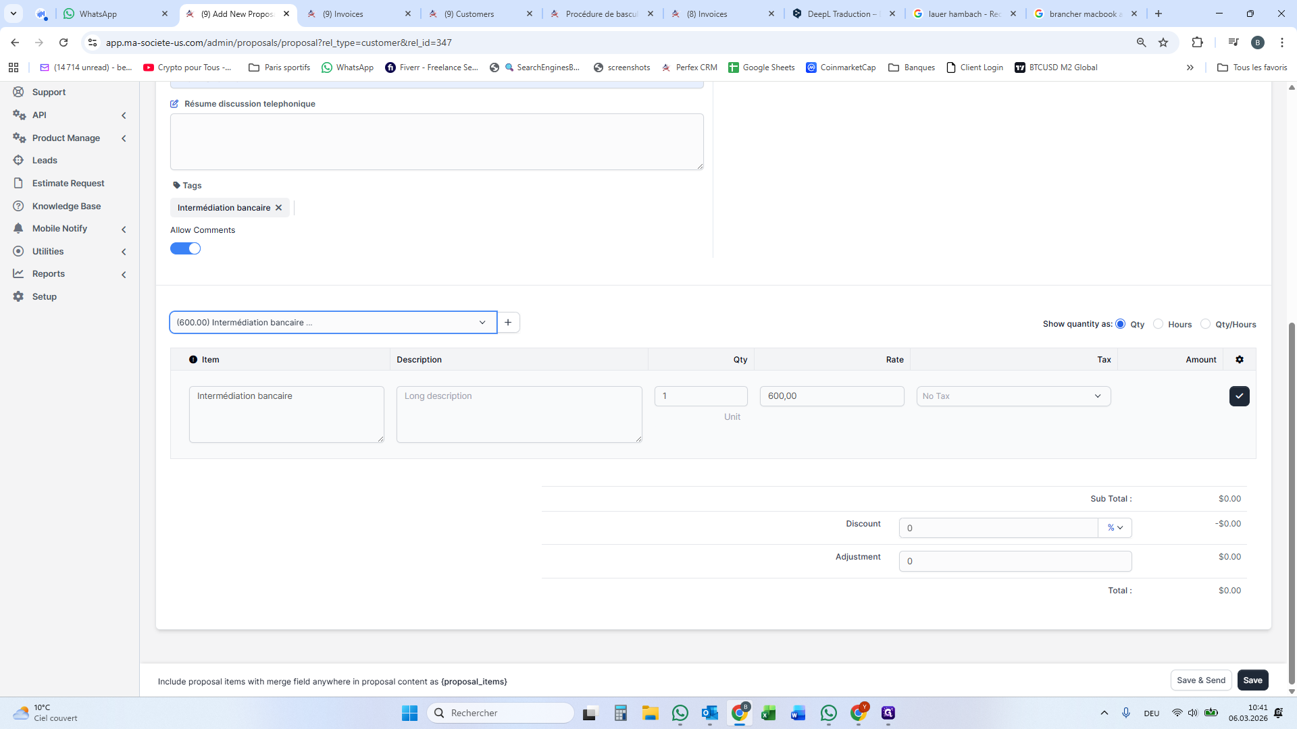Click the Item info icon in table header
The width and height of the screenshot is (1297, 729).
(x=193, y=360)
